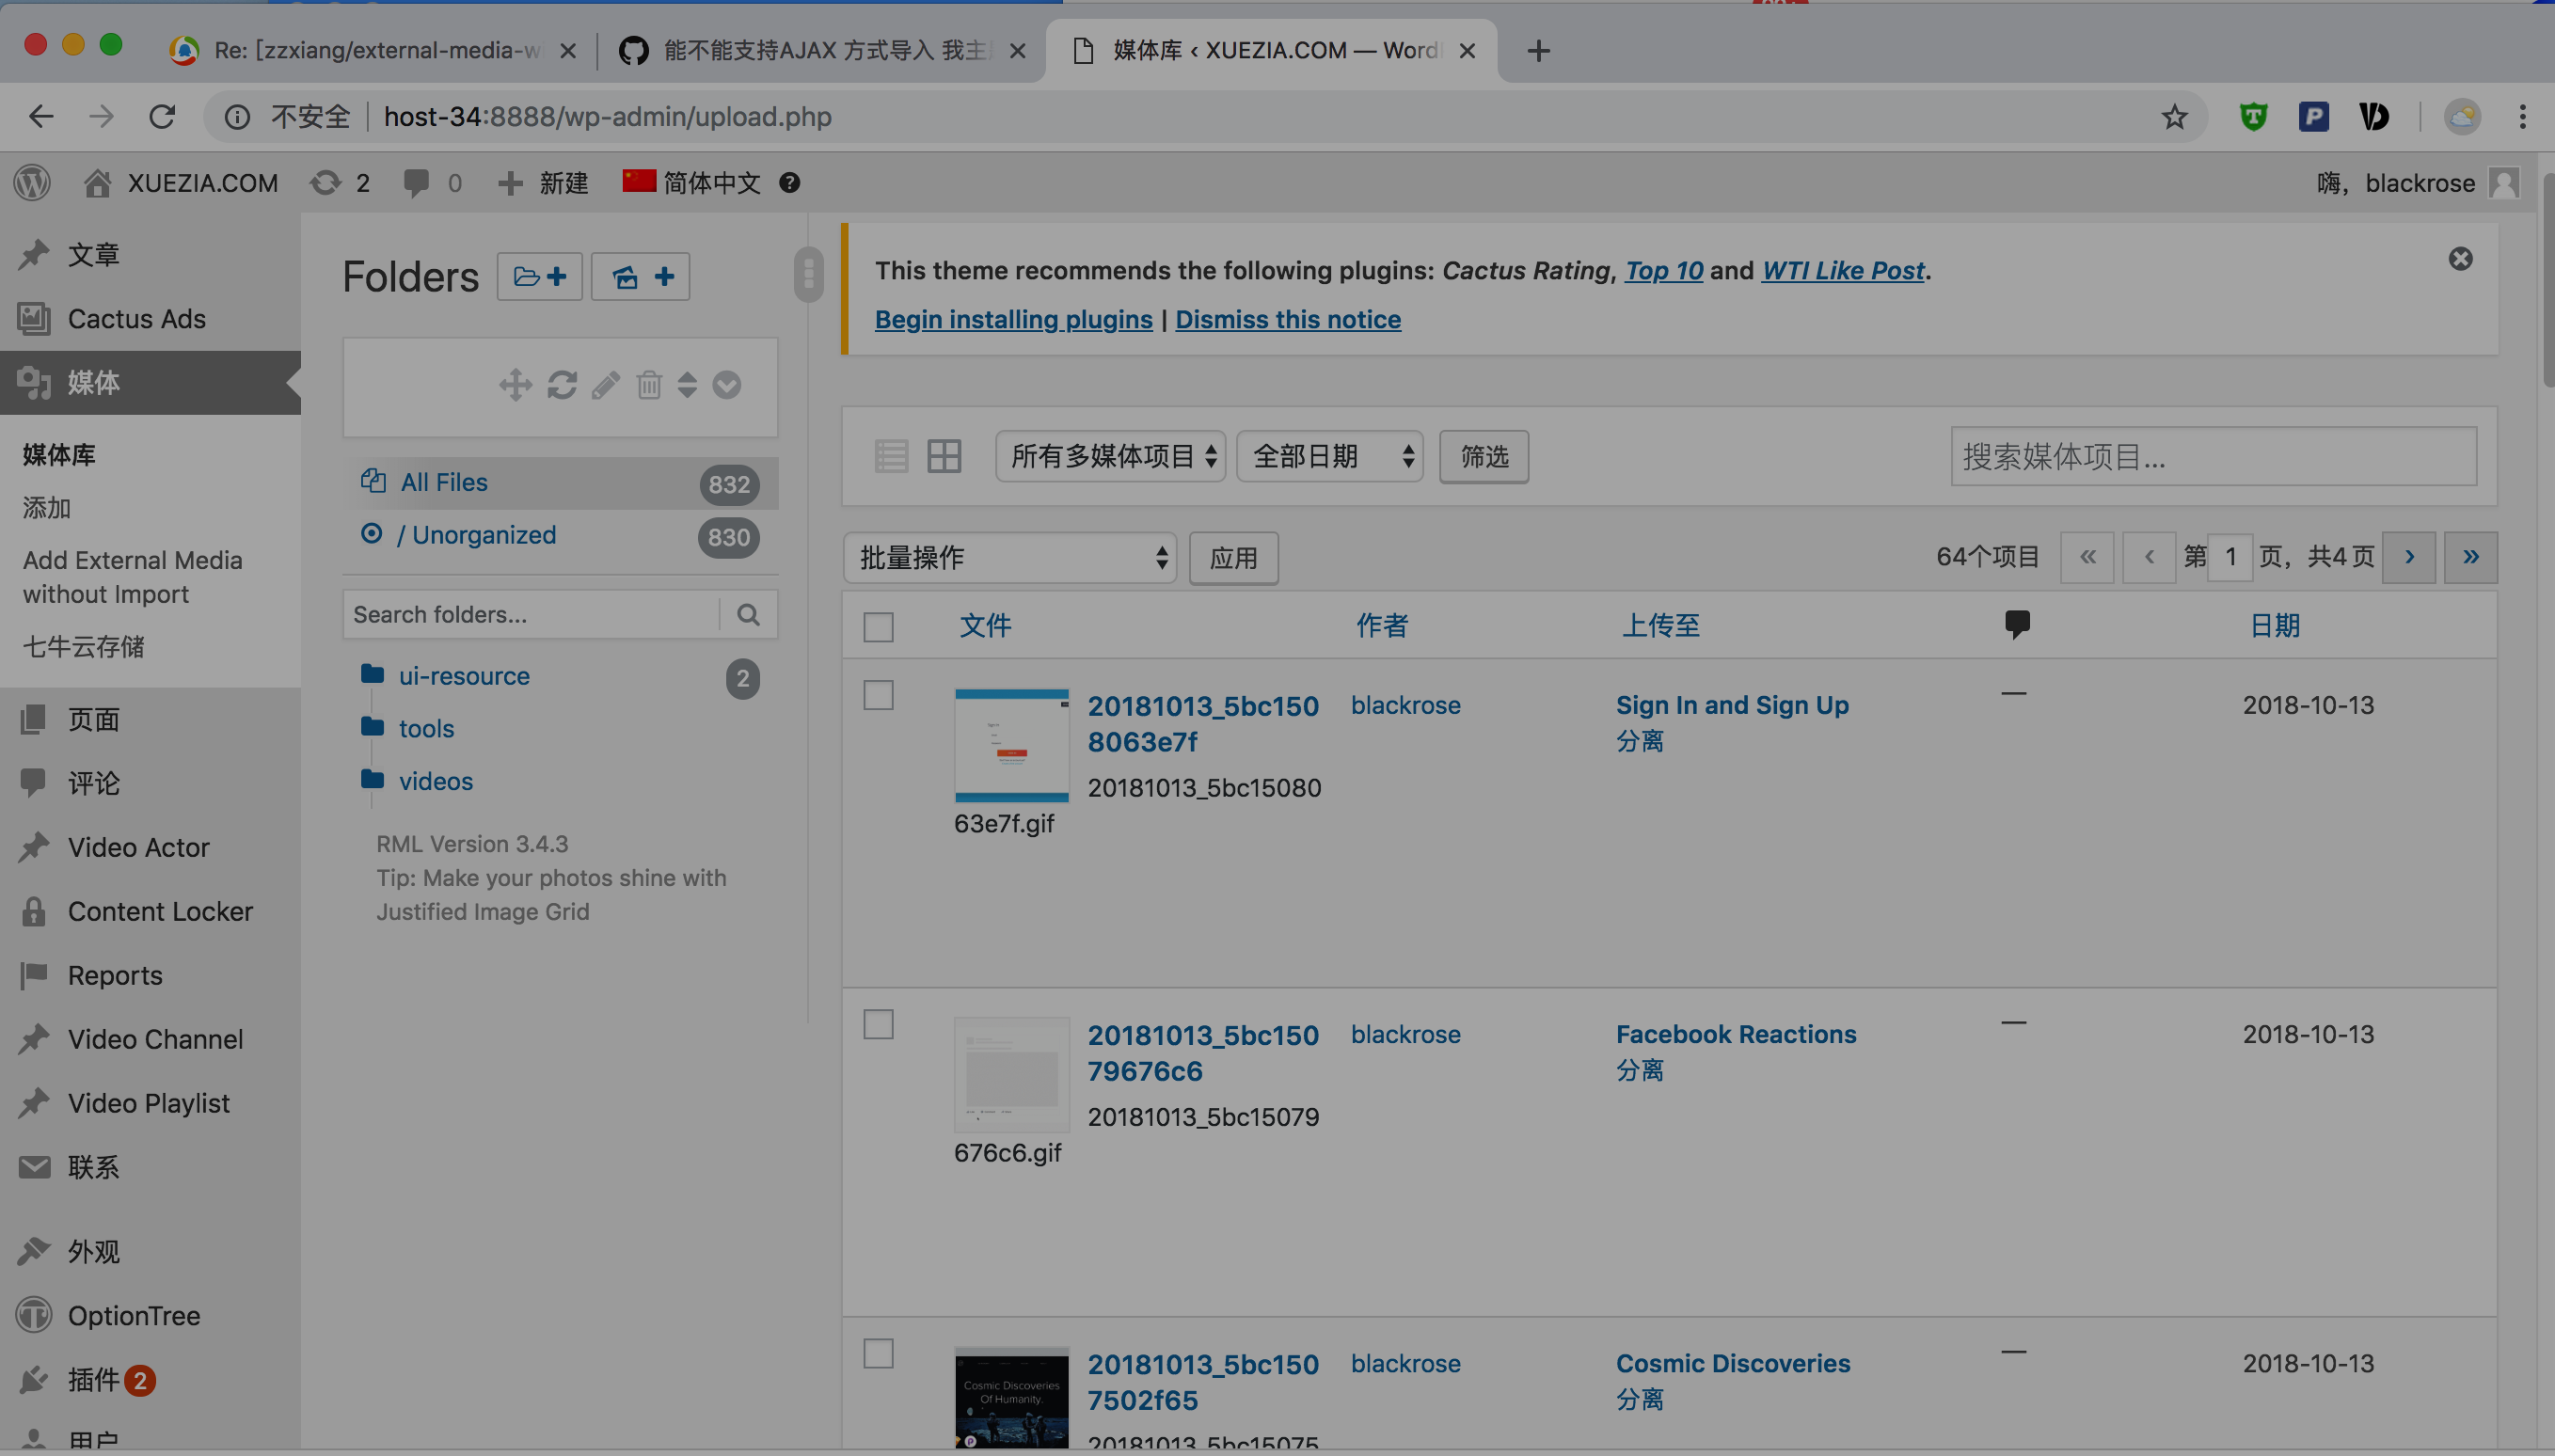The image size is (2555, 1456).
Task: Click the folder search magnifier icon
Action: point(748,614)
